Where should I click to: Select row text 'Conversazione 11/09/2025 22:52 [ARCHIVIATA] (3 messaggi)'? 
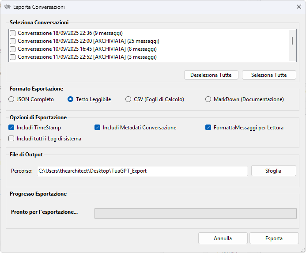click(87, 57)
